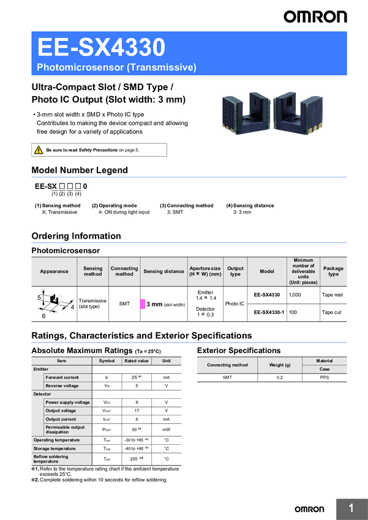The height and width of the screenshot is (520, 368).
Task: Click the Model Number Legend heading
Action: (x=80, y=170)
